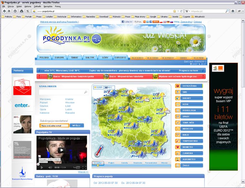Open the HYDROLOGIA button

pyautogui.click(x=191, y=110)
